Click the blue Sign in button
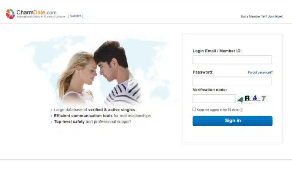The image size is (292, 170). click(232, 121)
